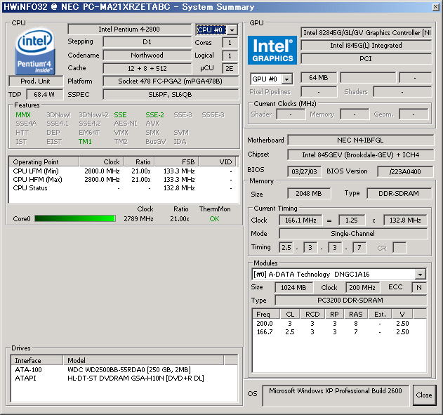Click the Interface column header in Drives
The height and width of the screenshot is (415, 443).
click(x=37, y=361)
